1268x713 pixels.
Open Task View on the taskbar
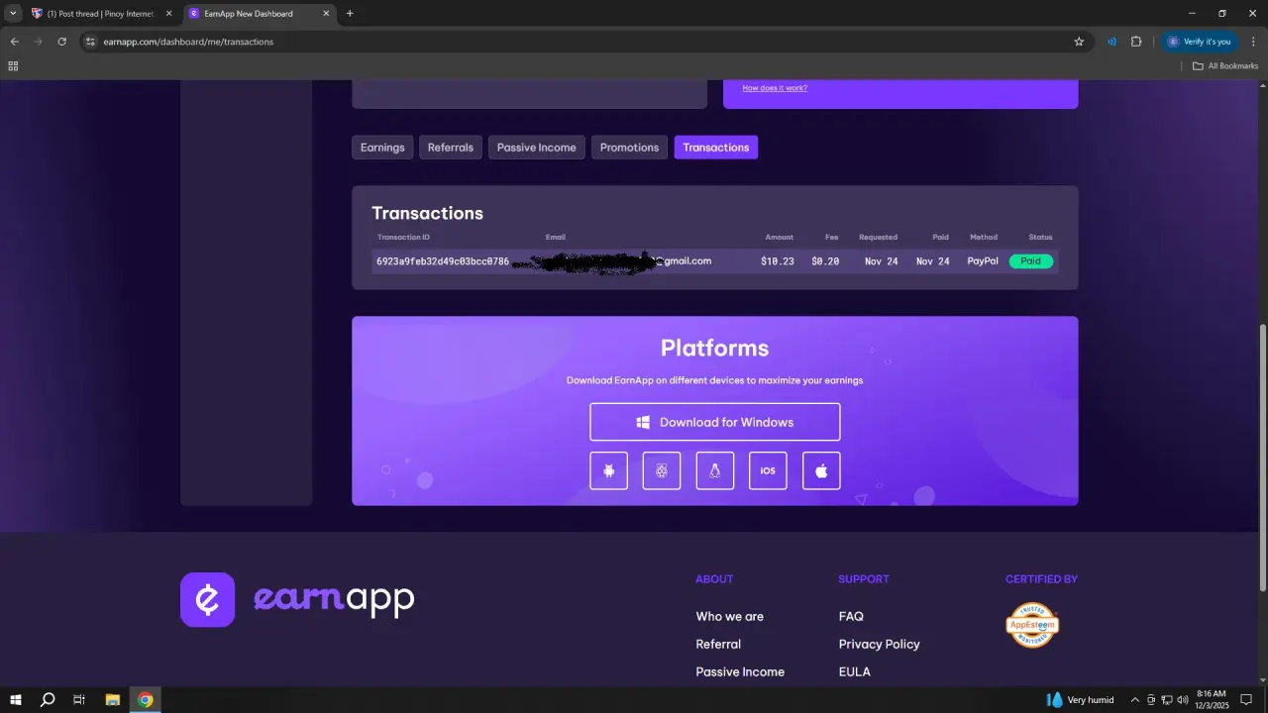point(79,700)
